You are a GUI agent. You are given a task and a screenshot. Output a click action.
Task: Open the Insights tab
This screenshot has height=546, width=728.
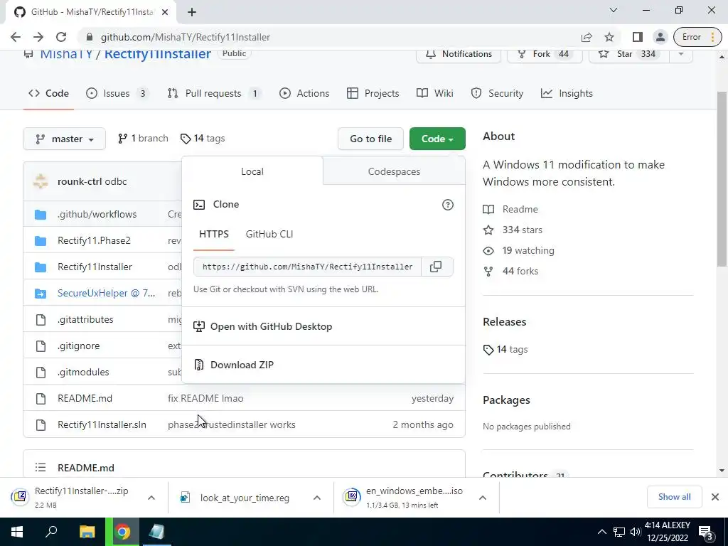pos(567,93)
